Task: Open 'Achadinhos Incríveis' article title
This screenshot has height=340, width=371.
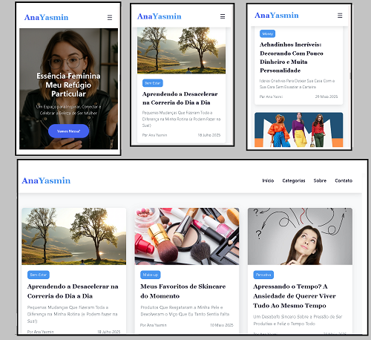Action: click(292, 57)
